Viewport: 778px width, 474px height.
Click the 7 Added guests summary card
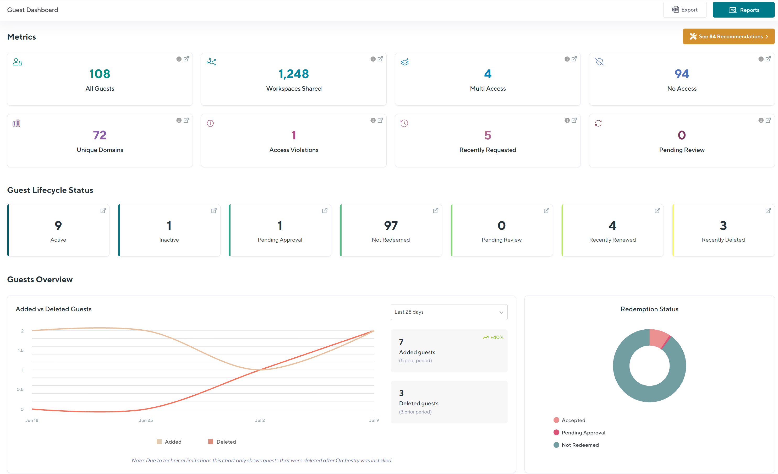pyautogui.click(x=449, y=351)
